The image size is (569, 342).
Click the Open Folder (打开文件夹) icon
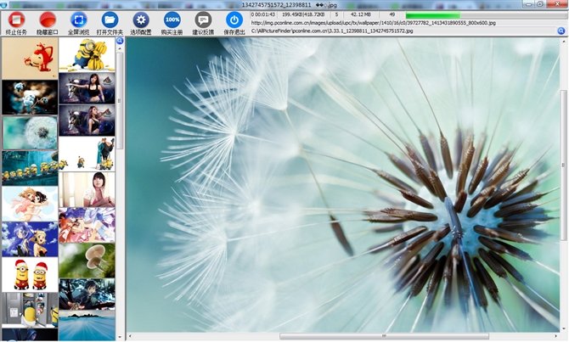click(x=110, y=20)
